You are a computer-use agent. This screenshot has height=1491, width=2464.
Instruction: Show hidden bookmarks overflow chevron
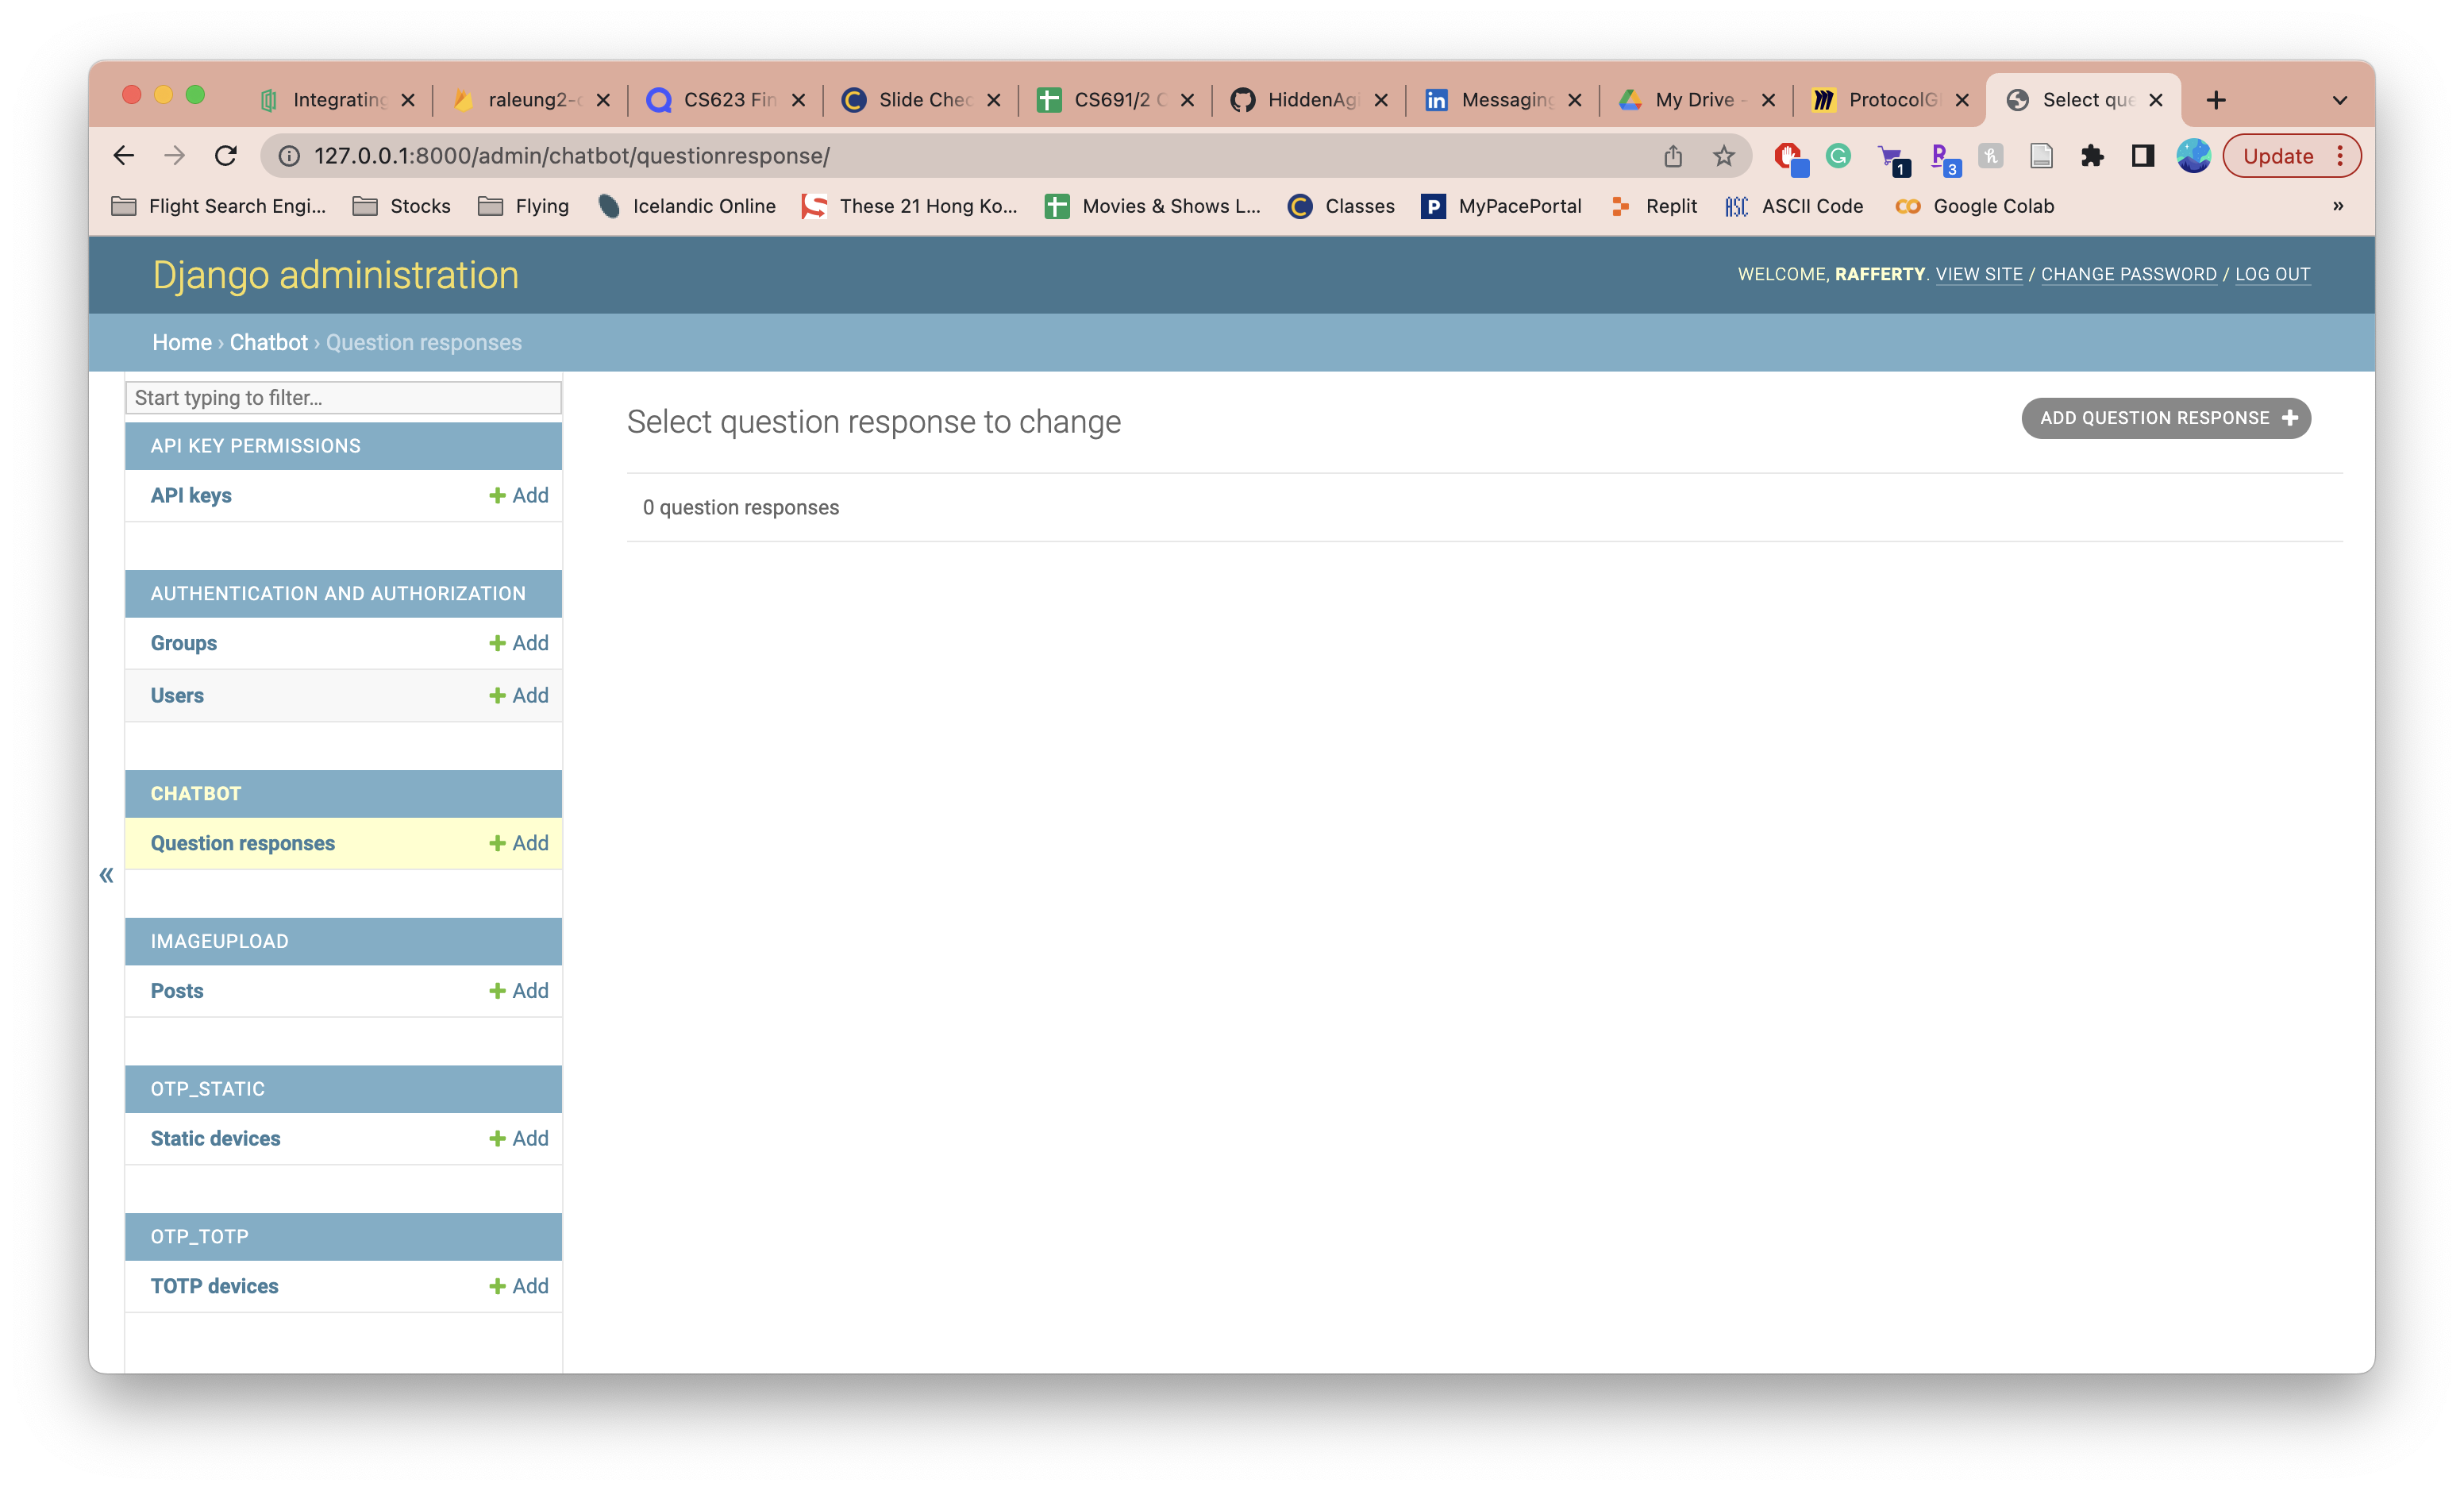(x=2338, y=206)
